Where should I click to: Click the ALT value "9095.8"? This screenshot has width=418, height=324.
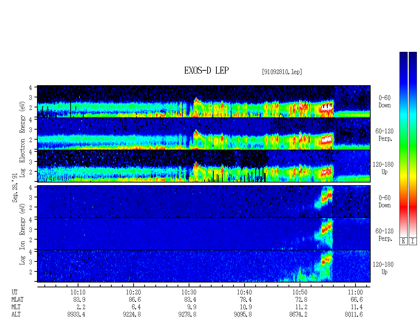coord(243,315)
